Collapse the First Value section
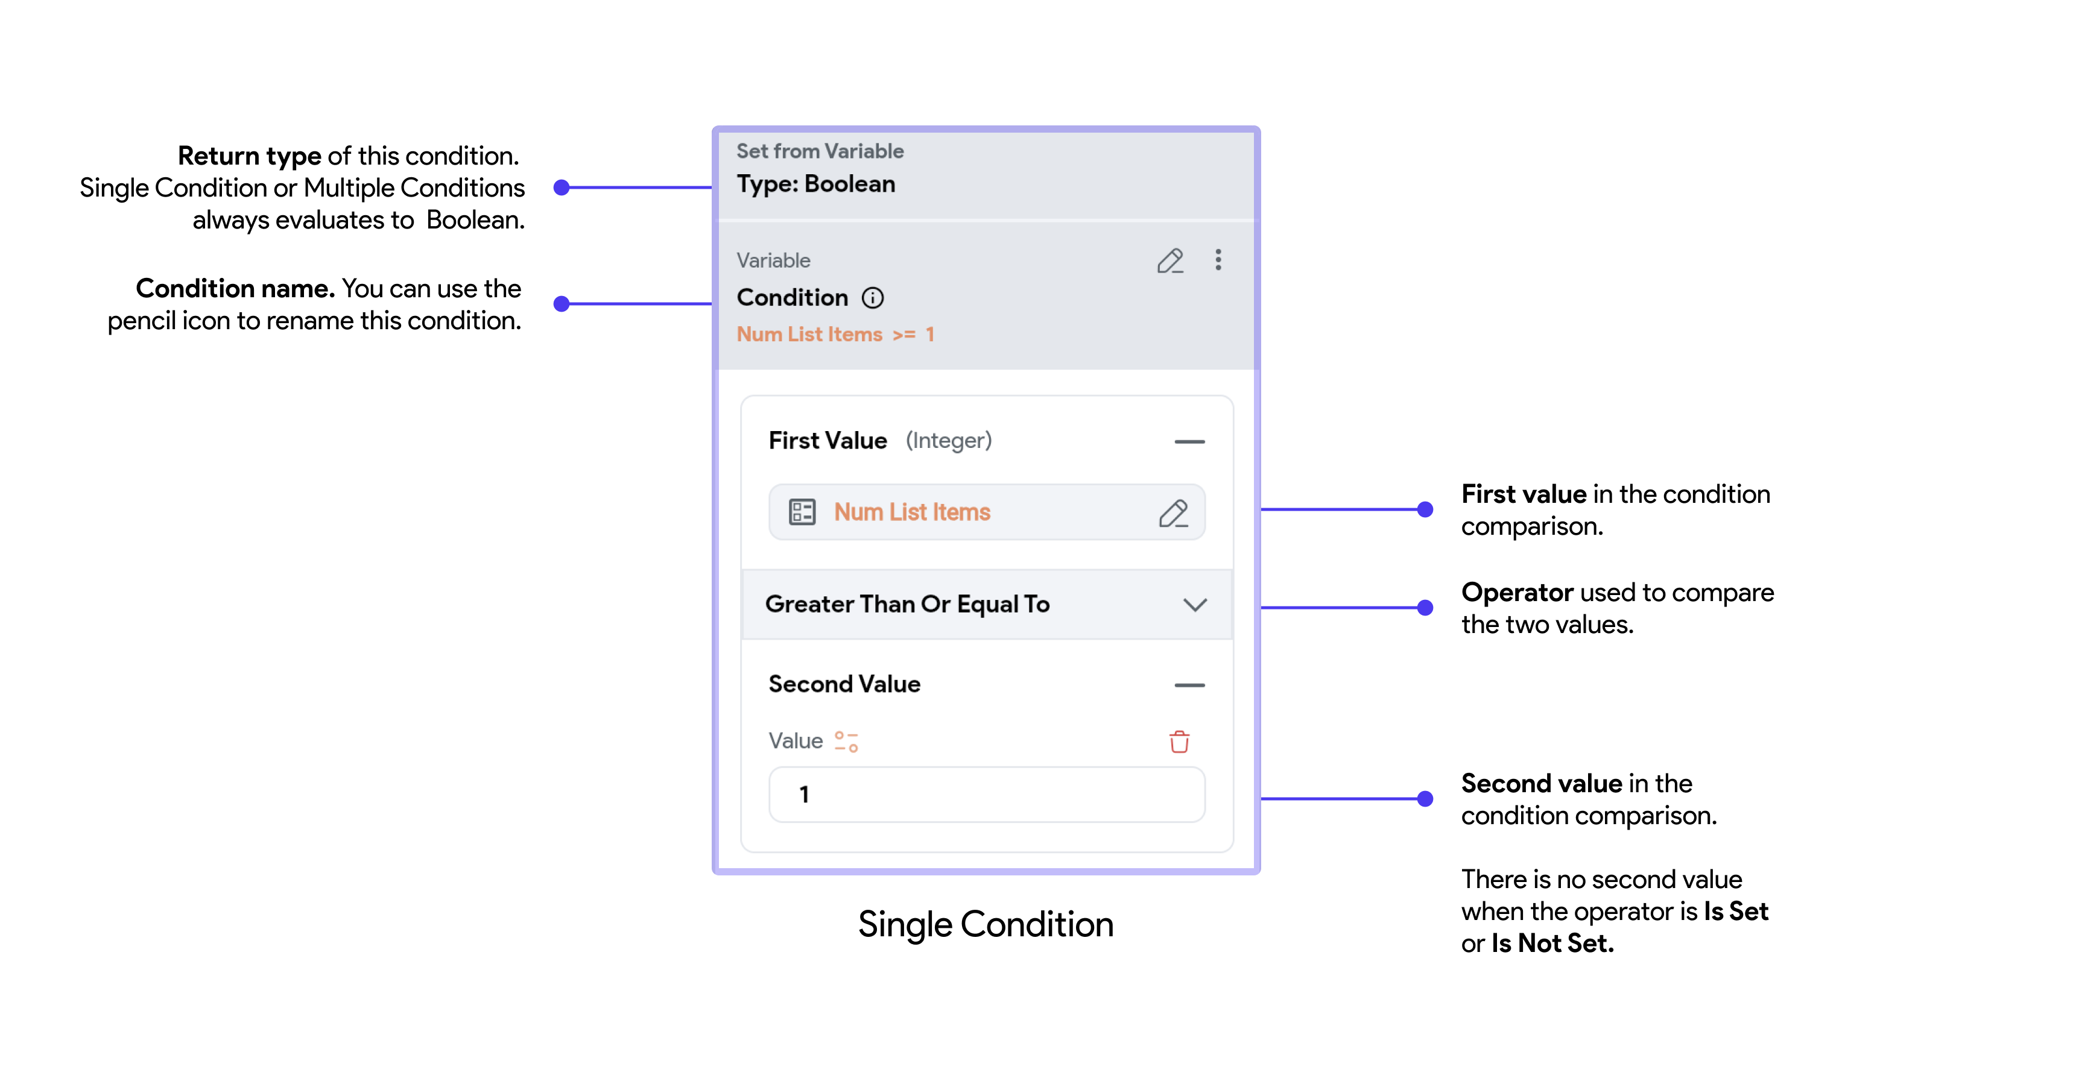Screen dimensions: 2073x1084 (x=1189, y=441)
